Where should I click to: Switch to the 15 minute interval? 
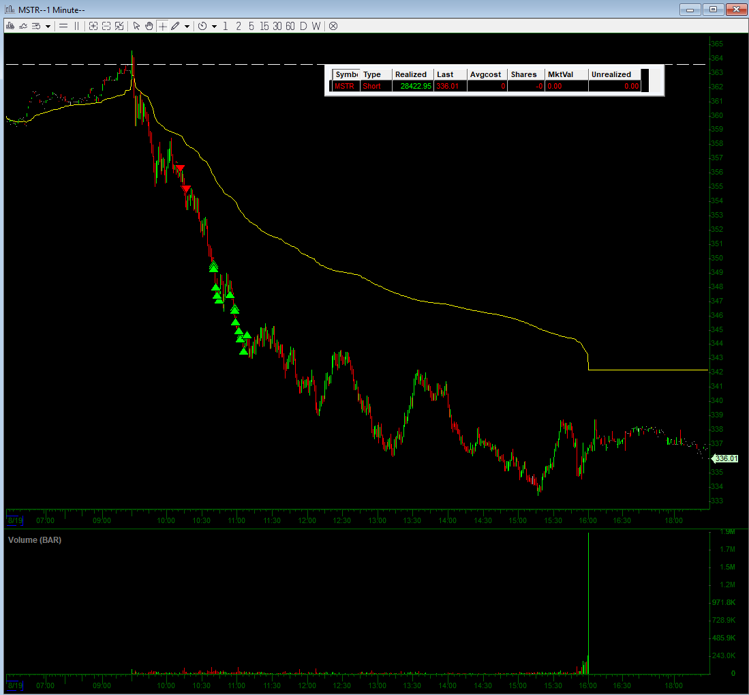coord(264,27)
